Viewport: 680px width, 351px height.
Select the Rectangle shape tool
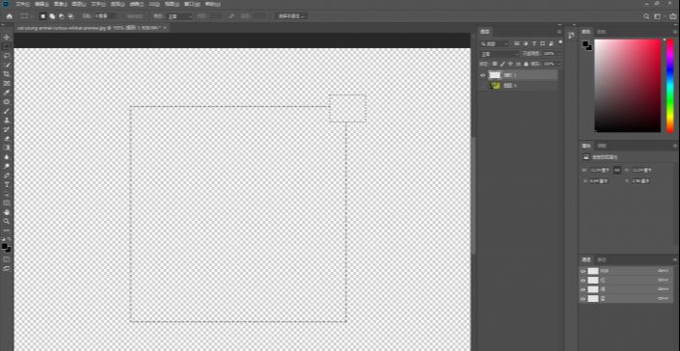click(7, 202)
